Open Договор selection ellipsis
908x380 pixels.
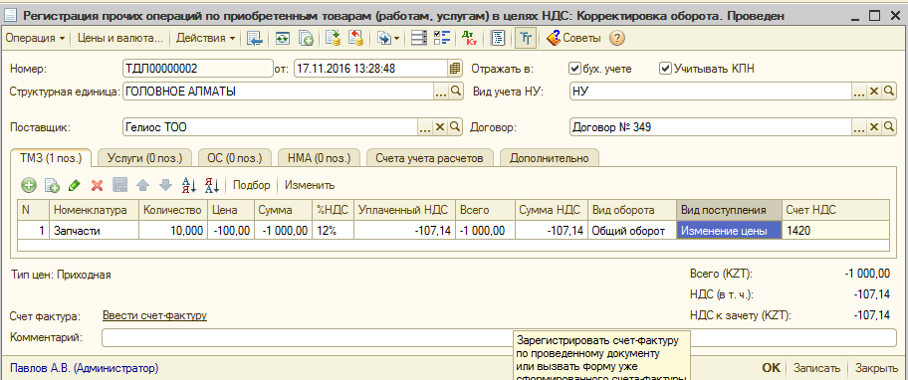(x=859, y=126)
